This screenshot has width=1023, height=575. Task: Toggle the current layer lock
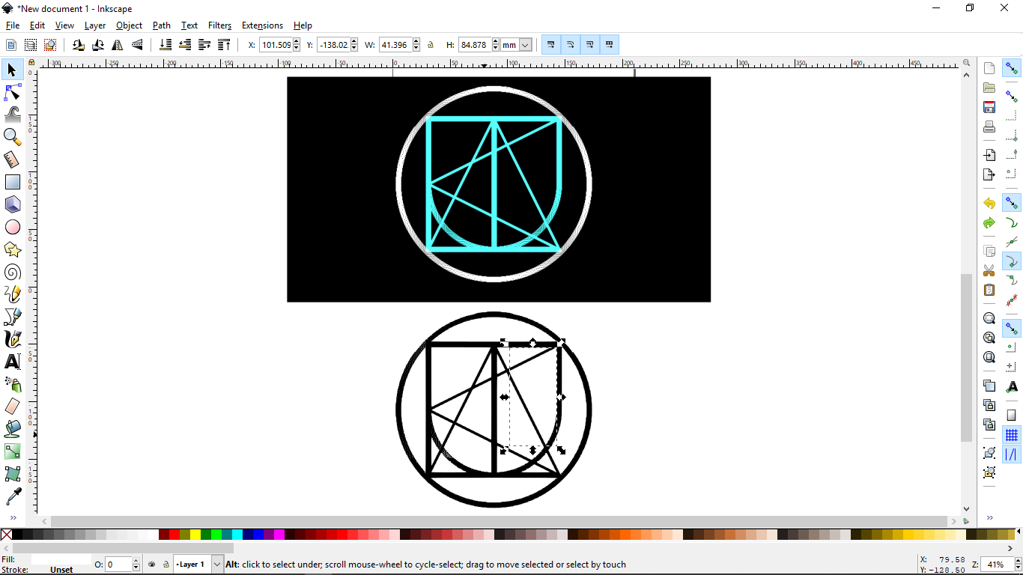tap(165, 565)
